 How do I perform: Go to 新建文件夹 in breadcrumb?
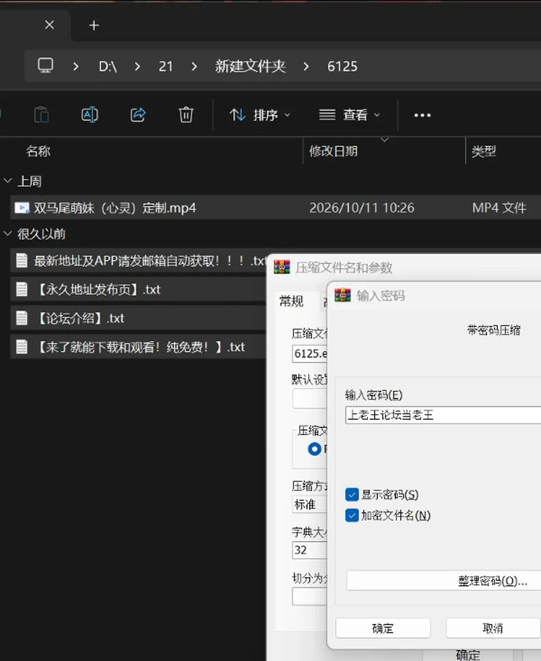point(250,66)
